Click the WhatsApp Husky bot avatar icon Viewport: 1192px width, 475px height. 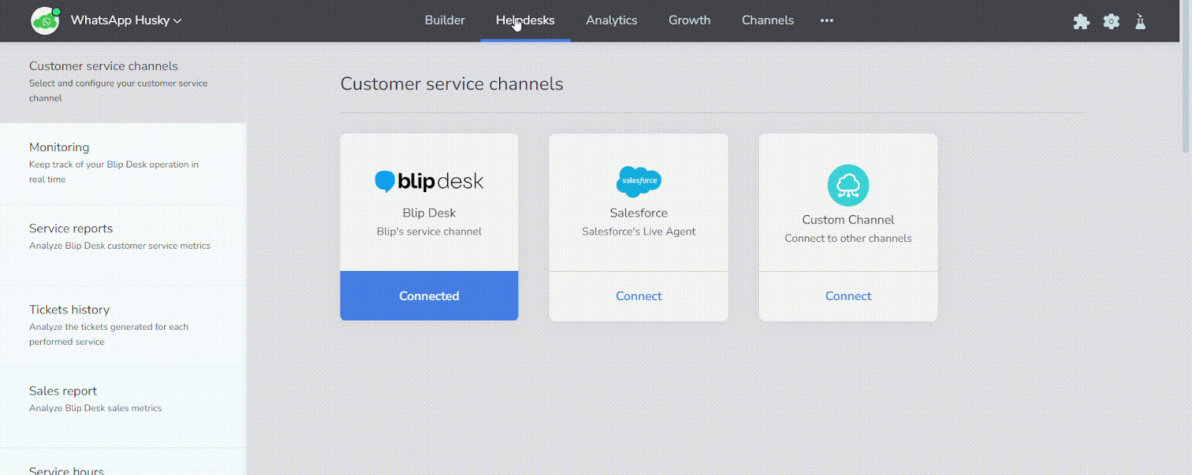45,21
